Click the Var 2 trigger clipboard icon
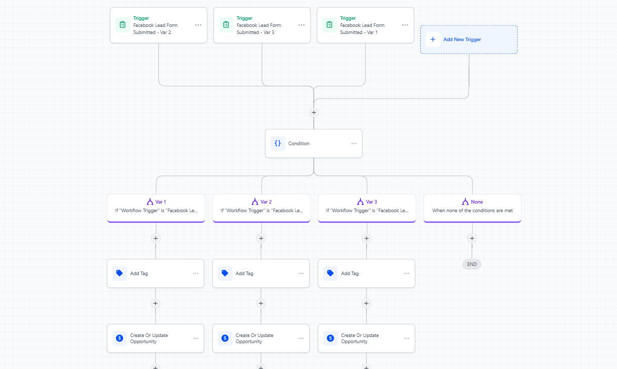The image size is (617, 369). [123, 25]
